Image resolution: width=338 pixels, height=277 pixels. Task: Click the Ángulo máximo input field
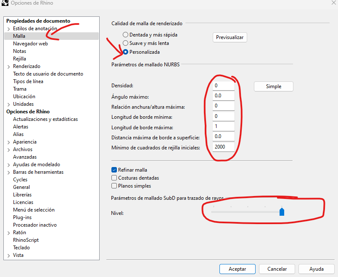click(224, 96)
